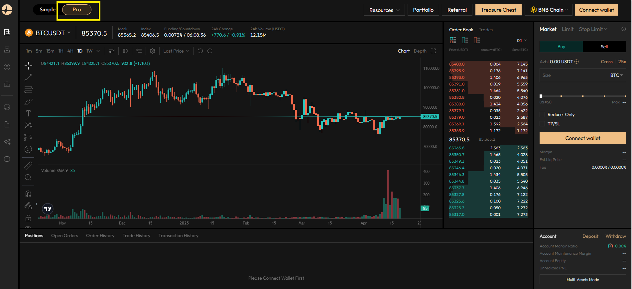This screenshot has width=632, height=289.
Task: Switch to the Trades tab
Action: pos(485,30)
